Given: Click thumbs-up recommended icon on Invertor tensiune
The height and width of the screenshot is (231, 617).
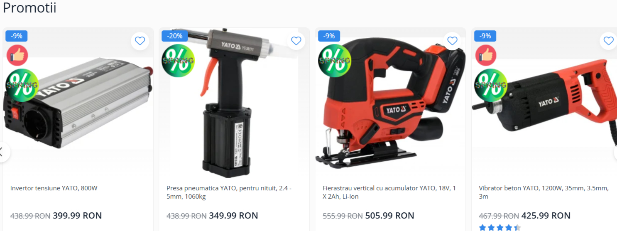Looking at the screenshot, I should pyautogui.click(x=17, y=55).
